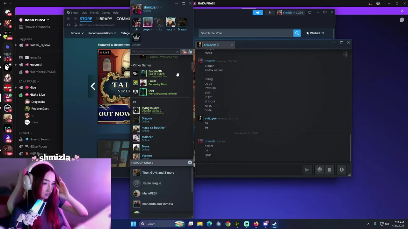Image resolution: width=408 pixels, height=229 pixels.
Task: Switch to the LIBRARY tab
Action: point(104,19)
